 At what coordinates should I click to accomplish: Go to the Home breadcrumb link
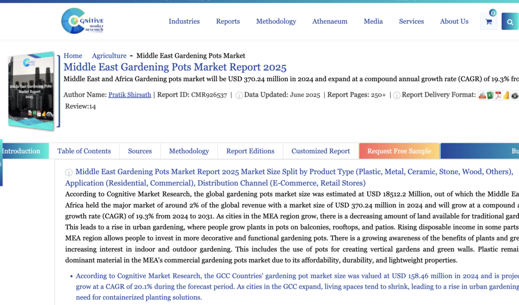click(x=73, y=56)
